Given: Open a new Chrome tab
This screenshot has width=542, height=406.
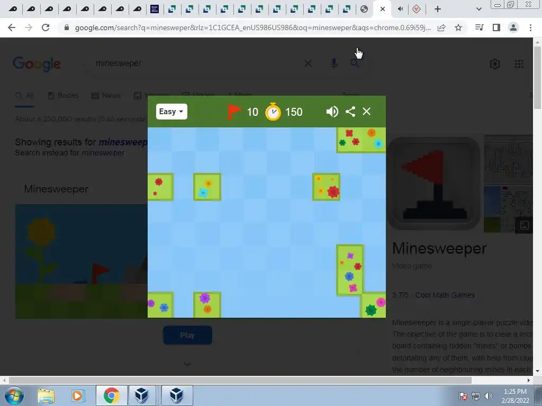Looking at the screenshot, I should [x=438, y=10].
